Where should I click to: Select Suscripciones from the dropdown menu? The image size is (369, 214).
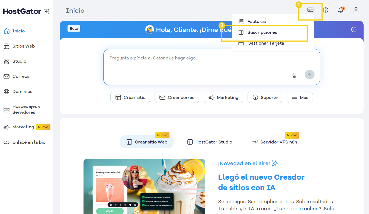(x=262, y=32)
